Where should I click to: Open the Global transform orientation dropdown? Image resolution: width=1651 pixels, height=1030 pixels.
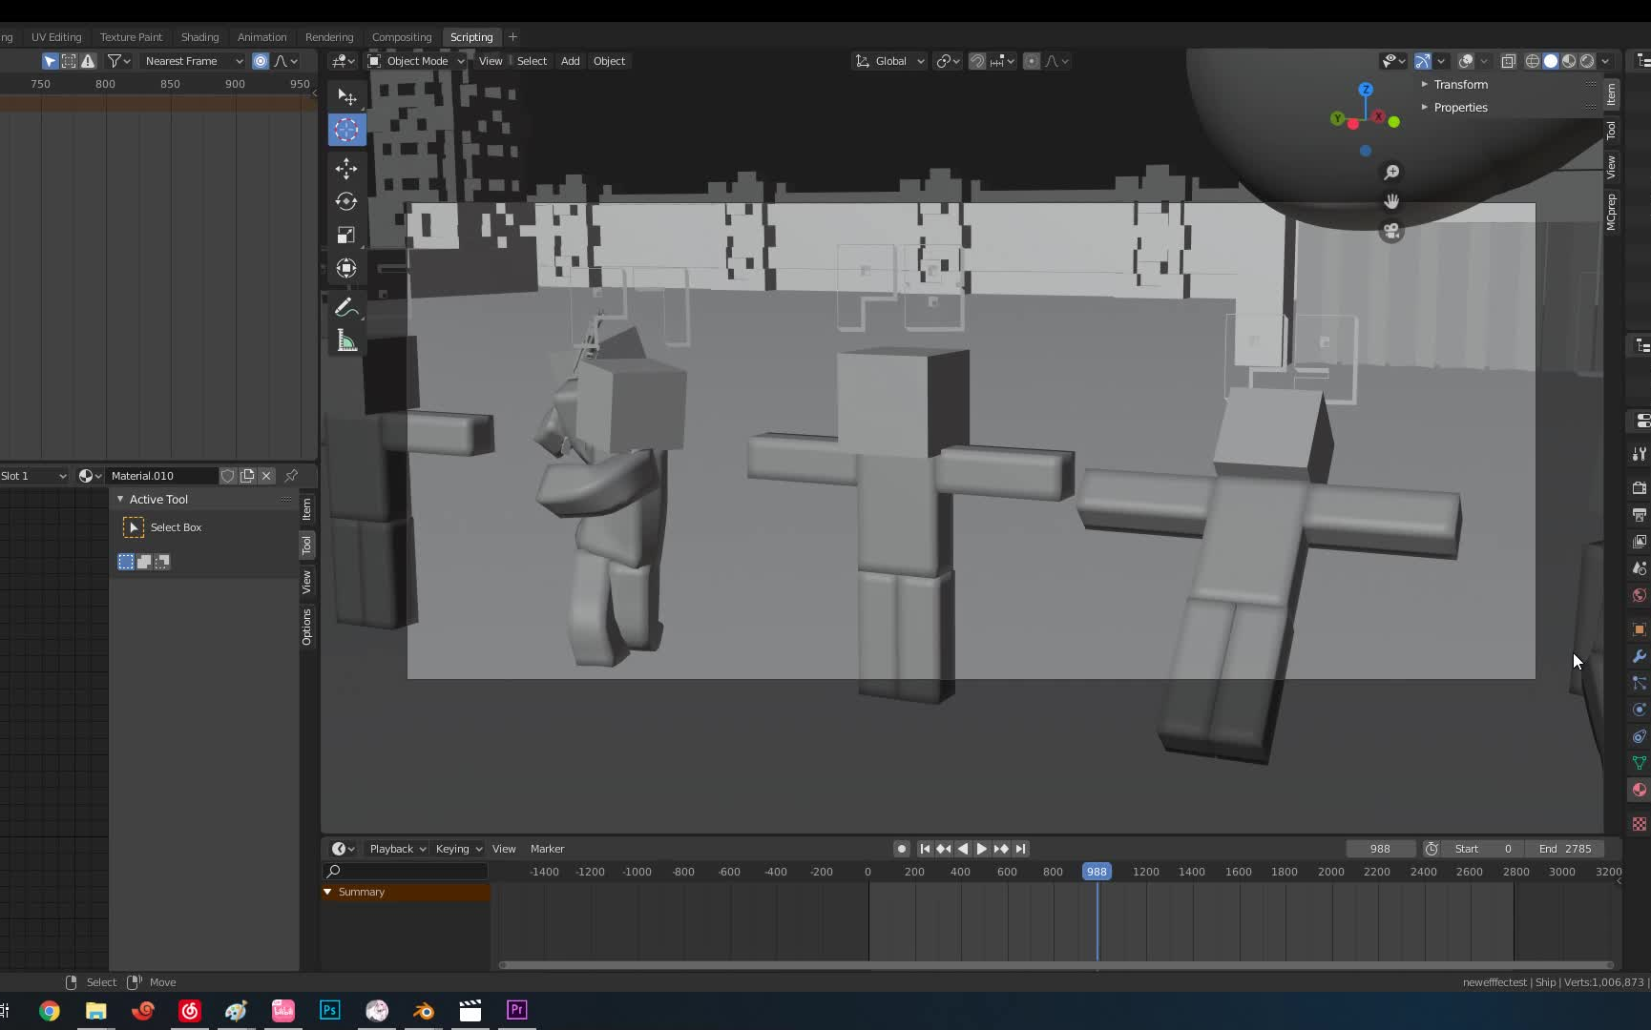(x=888, y=61)
